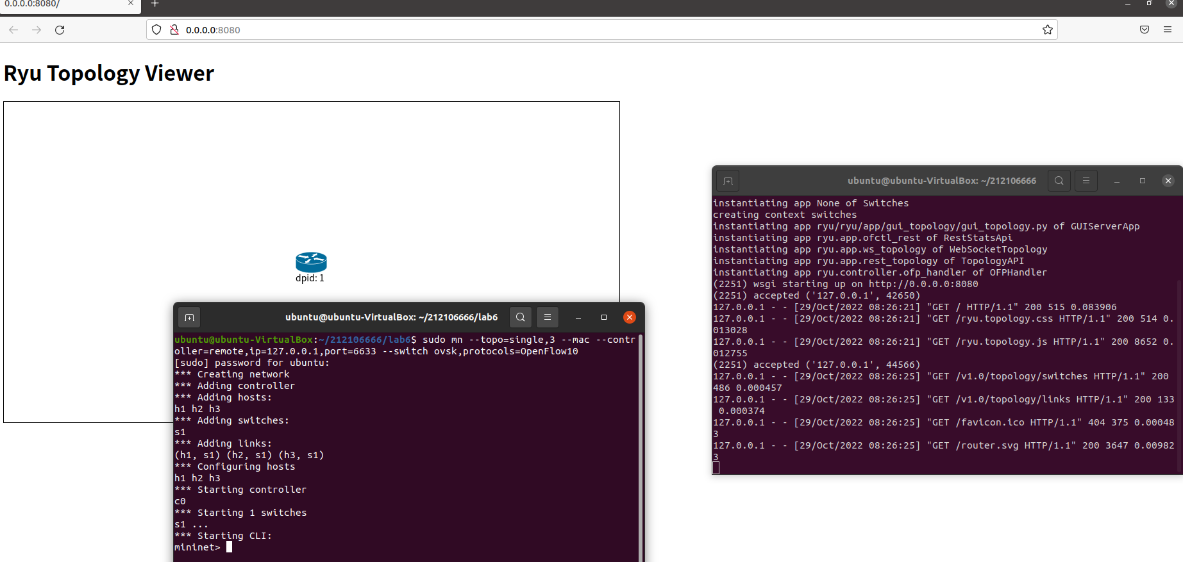The width and height of the screenshot is (1183, 562).
Task: Click the '*** Adding links:' line
Action: point(223,443)
